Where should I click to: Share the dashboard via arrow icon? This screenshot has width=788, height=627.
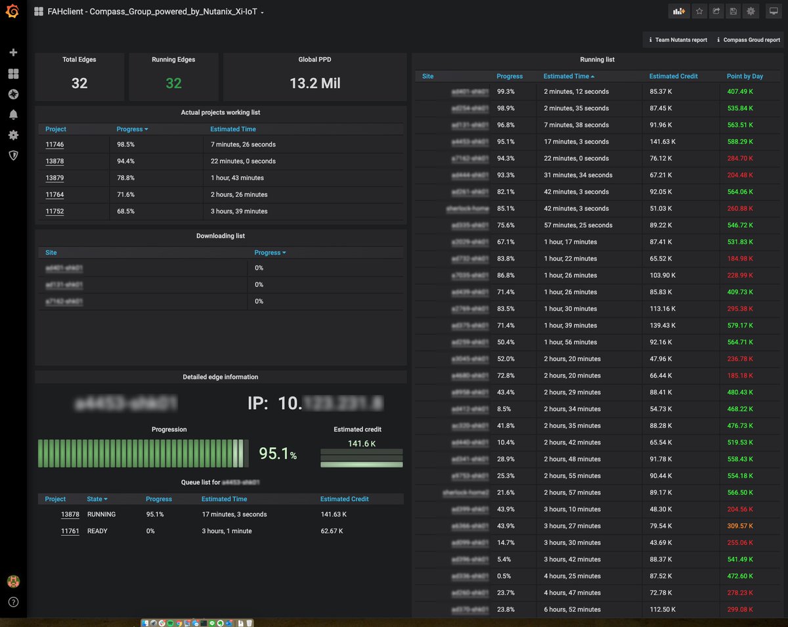(x=716, y=11)
